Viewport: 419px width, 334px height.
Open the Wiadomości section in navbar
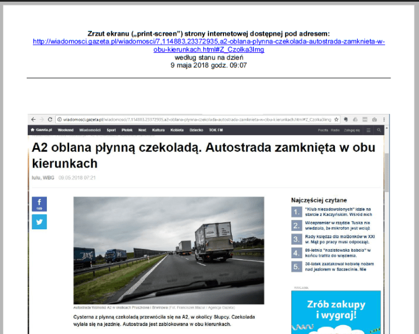89,130
